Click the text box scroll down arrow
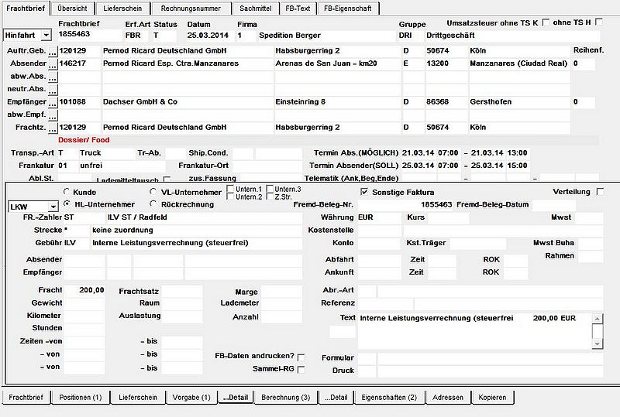Image resolution: width=620 pixels, height=417 pixels. [x=597, y=344]
